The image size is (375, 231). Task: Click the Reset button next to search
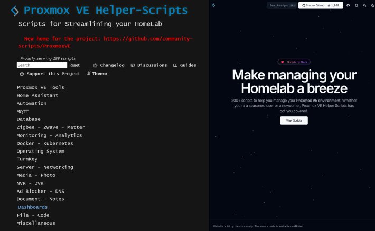[74, 65]
